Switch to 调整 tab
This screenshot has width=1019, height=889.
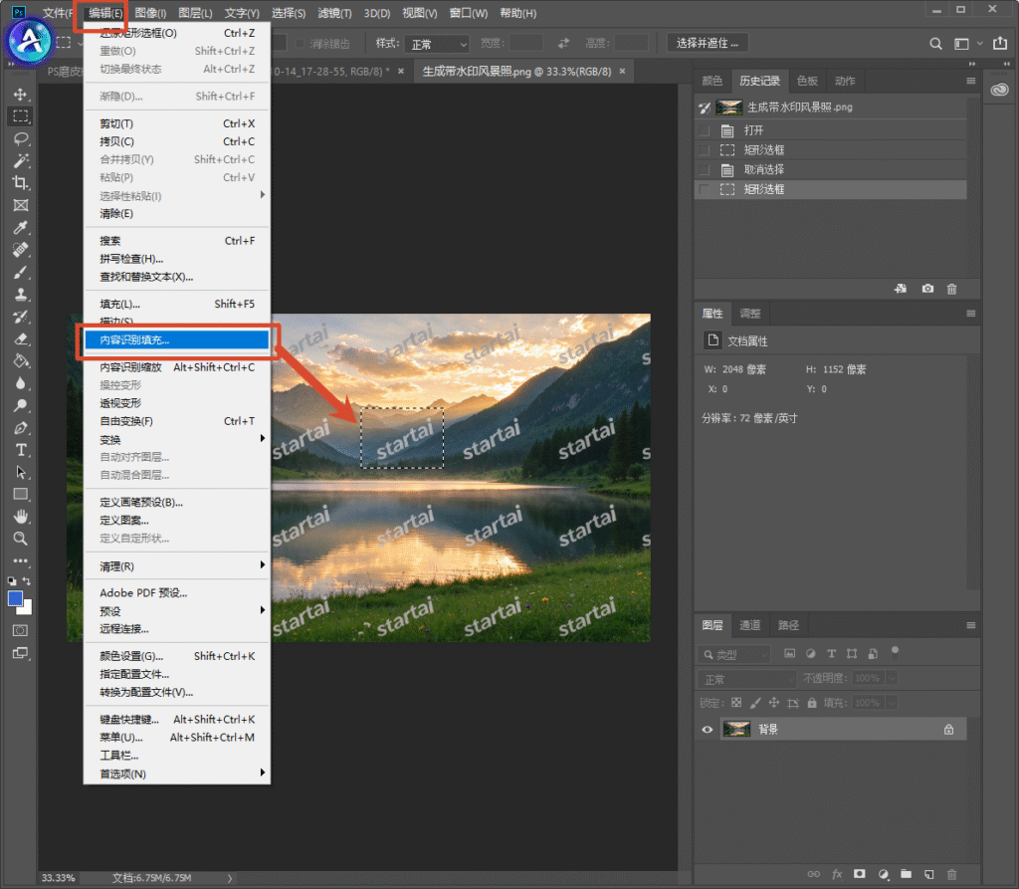[x=750, y=314]
